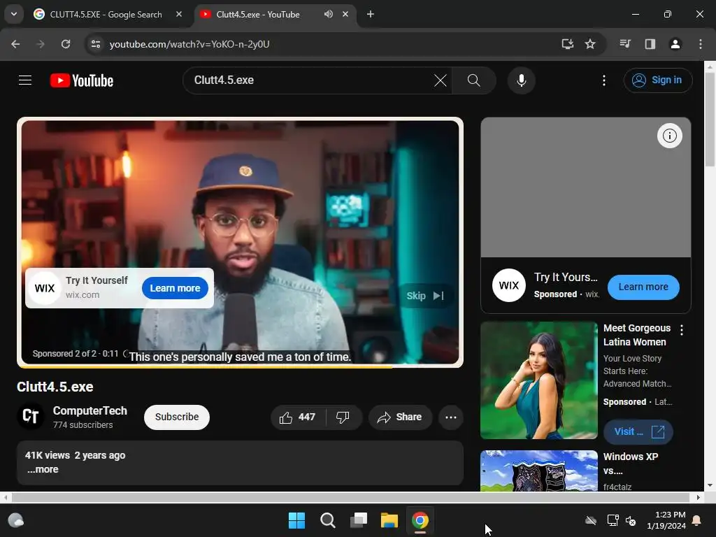Open Task View on the taskbar
The height and width of the screenshot is (537, 716).
coord(359,520)
